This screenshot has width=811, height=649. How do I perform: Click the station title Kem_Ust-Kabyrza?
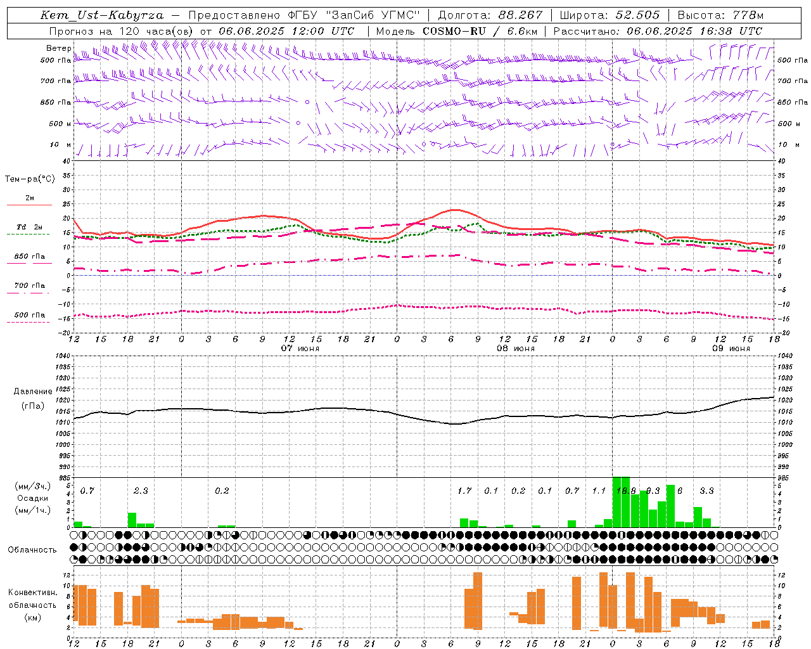coord(101,15)
